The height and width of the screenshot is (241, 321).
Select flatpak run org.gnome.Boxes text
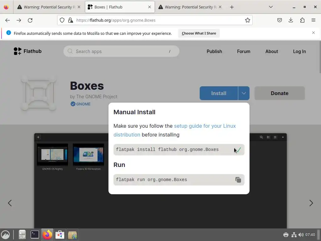pos(151,180)
